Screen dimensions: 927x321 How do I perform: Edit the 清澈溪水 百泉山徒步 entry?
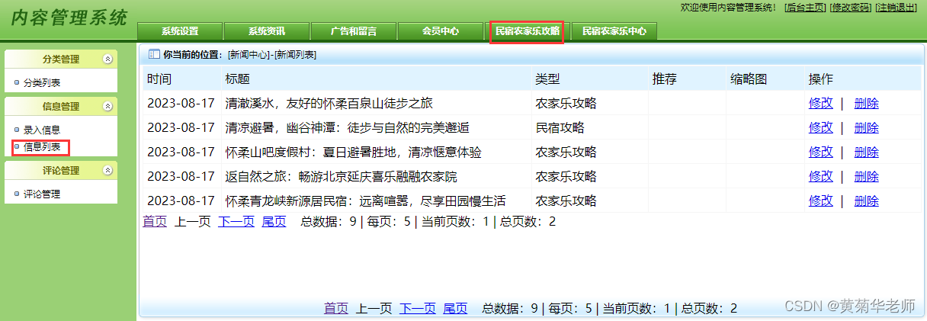[821, 104]
